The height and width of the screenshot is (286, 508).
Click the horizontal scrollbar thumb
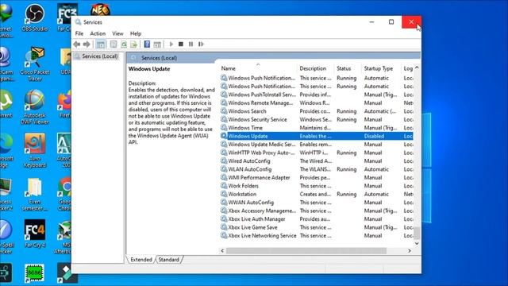coord(306,251)
